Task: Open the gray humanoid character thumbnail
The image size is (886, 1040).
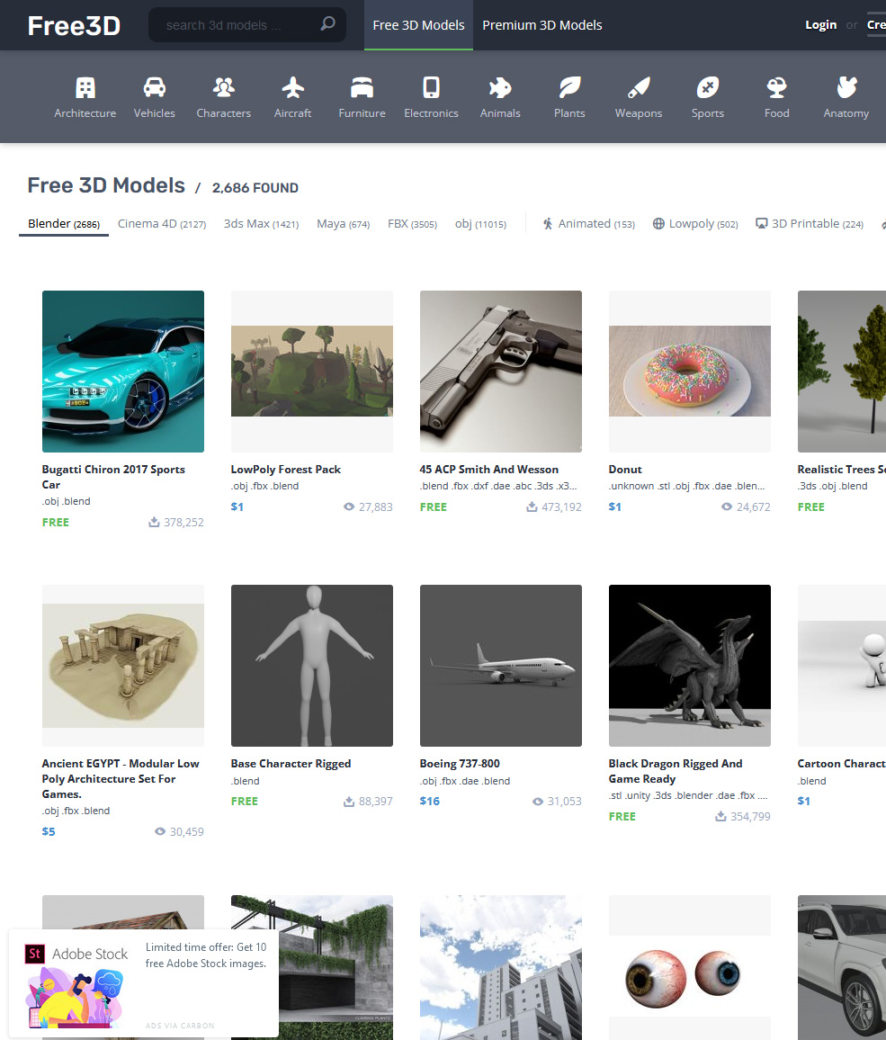Action: point(312,665)
